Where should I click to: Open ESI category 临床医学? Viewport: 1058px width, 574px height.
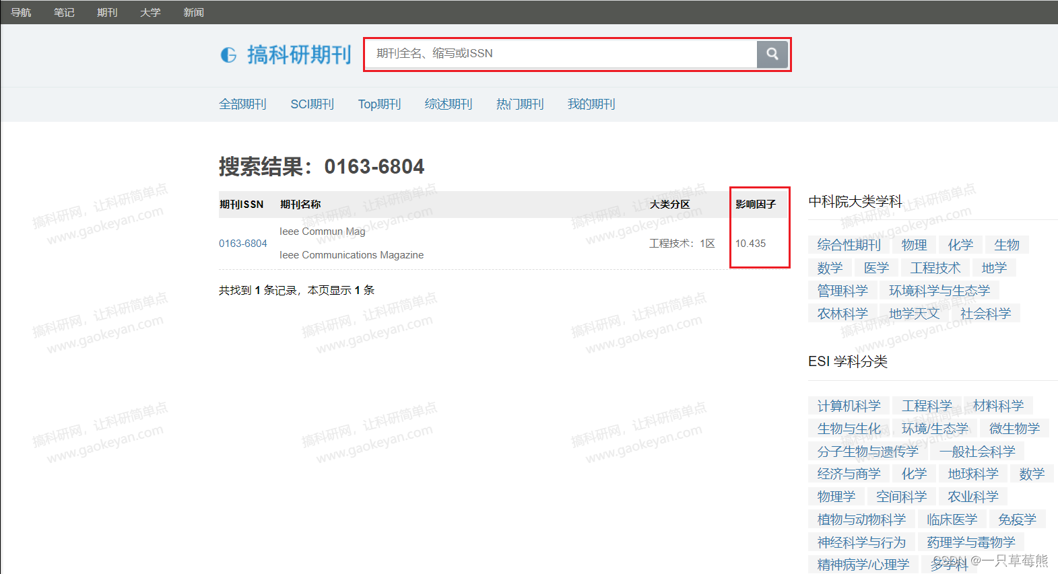(x=952, y=519)
